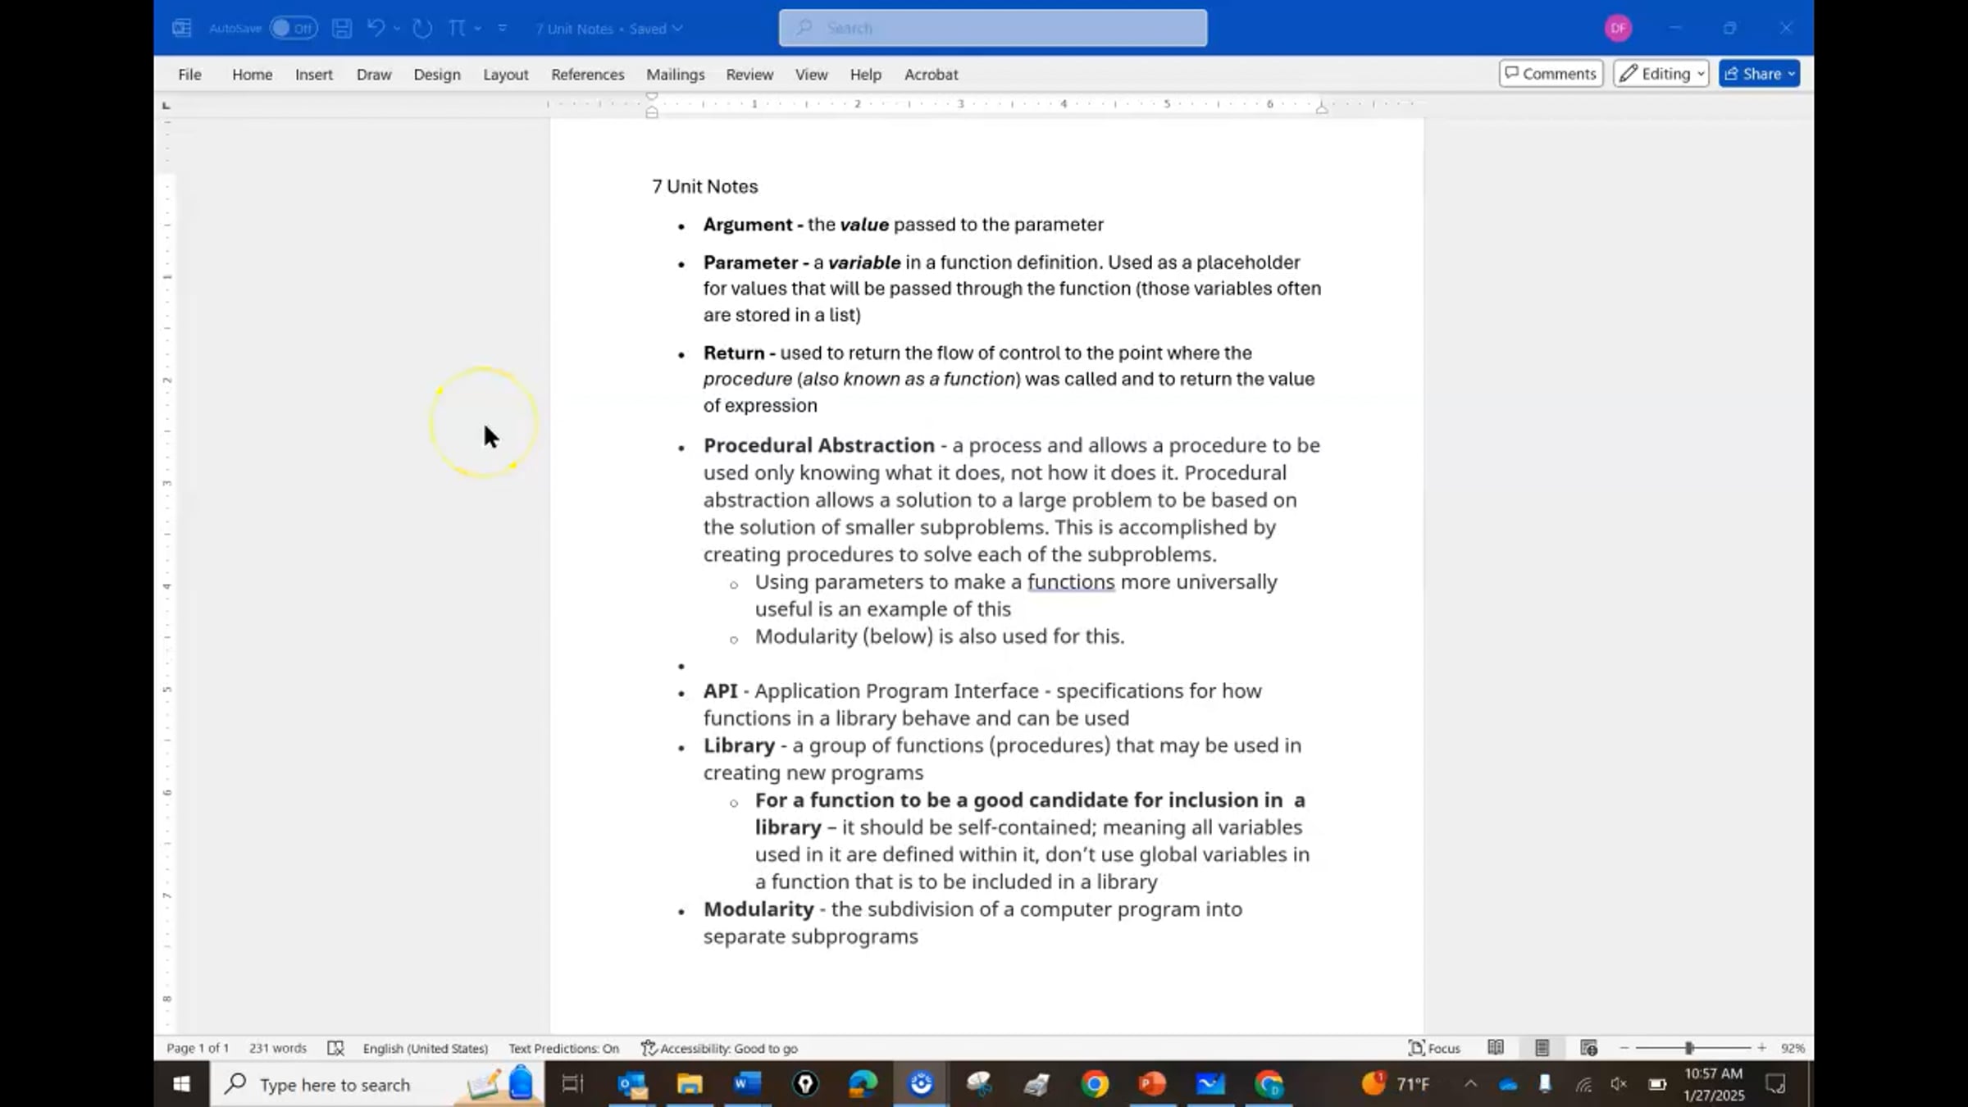This screenshot has width=1968, height=1107.
Task: Adjust the zoom slider in the status bar
Action: [1689, 1048]
